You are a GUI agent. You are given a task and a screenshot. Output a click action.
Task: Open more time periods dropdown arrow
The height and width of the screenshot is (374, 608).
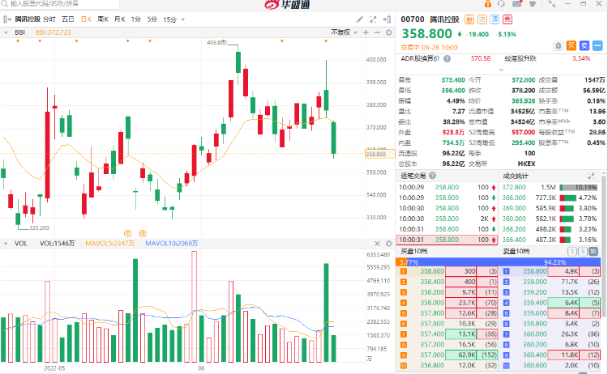[x=183, y=19]
